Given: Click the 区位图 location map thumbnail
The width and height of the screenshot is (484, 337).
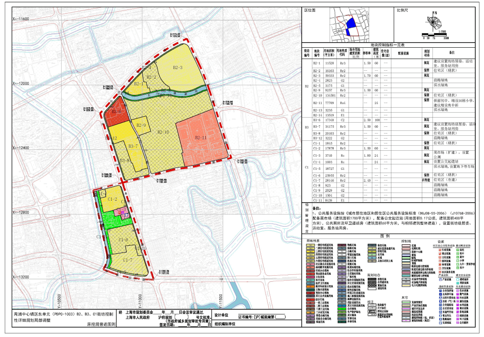Looking at the screenshot, I should coord(350,25).
